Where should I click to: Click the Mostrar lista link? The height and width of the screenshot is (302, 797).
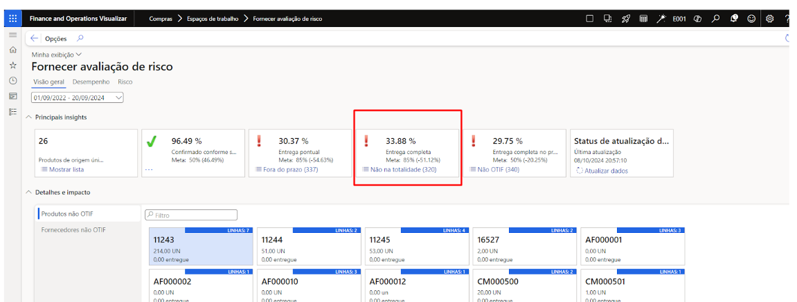(x=64, y=169)
